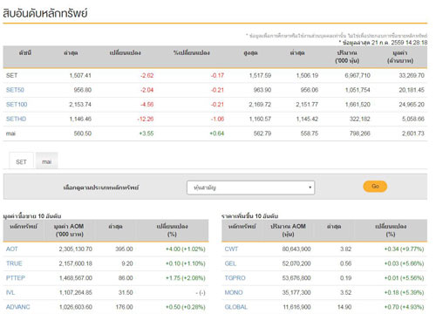
Task: Select TRUE value 2,157,600.18
Action: (x=76, y=263)
